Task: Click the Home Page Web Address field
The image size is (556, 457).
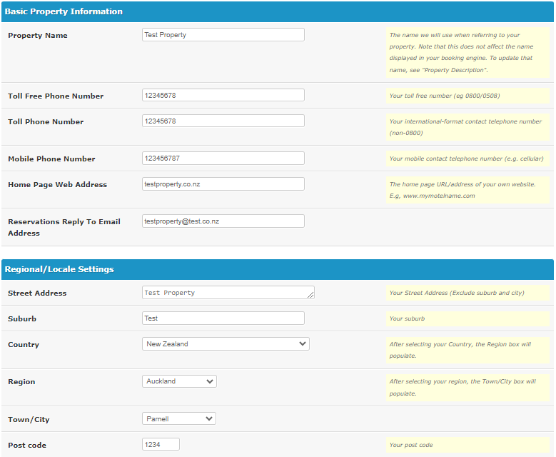Action: 223,184
